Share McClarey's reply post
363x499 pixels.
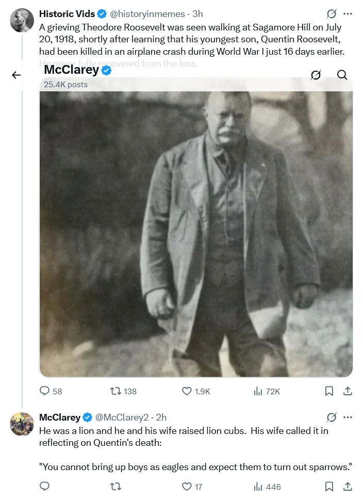[348, 486]
